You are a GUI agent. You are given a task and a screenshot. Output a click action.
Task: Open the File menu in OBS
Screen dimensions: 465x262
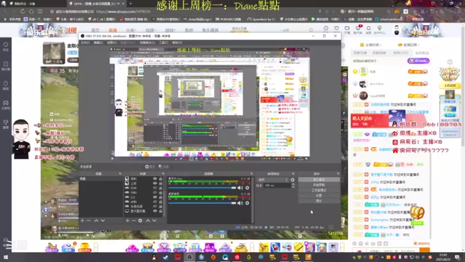85,43
